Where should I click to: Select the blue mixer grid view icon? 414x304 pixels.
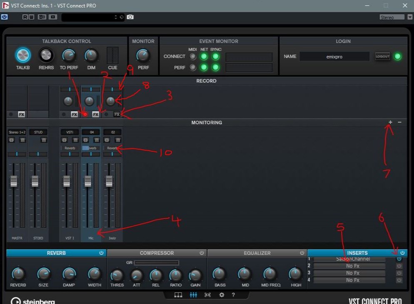click(193, 295)
